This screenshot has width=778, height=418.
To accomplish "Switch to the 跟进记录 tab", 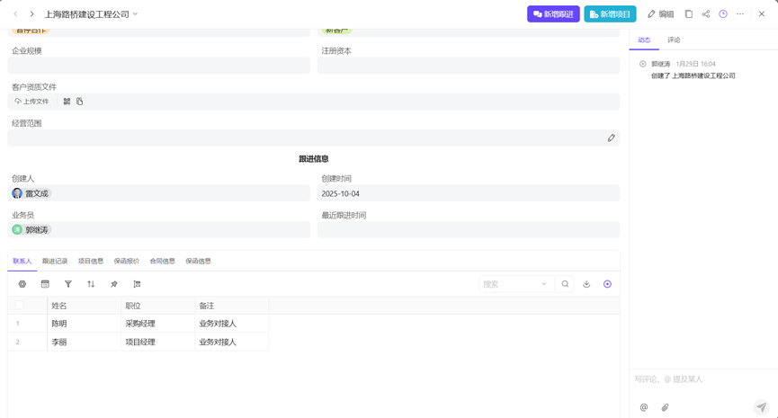I will 55,262.
